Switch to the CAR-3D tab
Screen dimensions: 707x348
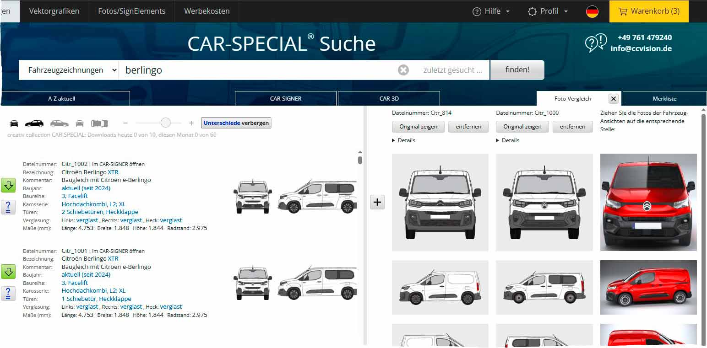[x=389, y=98]
